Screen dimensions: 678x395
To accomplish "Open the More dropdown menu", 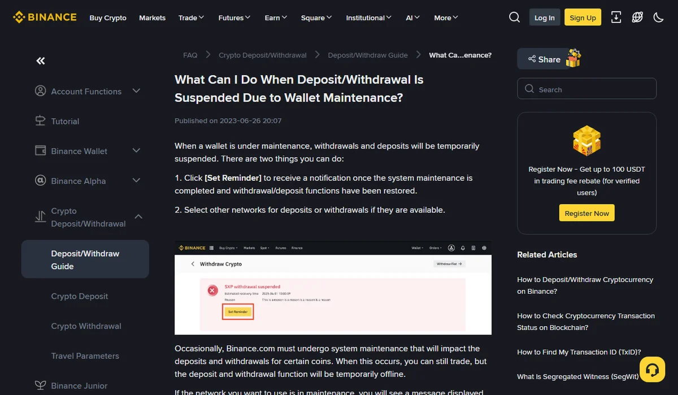I will click(446, 18).
